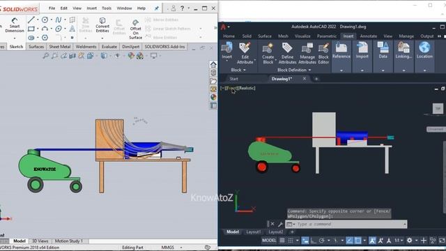Image resolution: width=446 pixels, height=251 pixels.
Task: Switch to Sheet Metal tab
Action: point(60,47)
